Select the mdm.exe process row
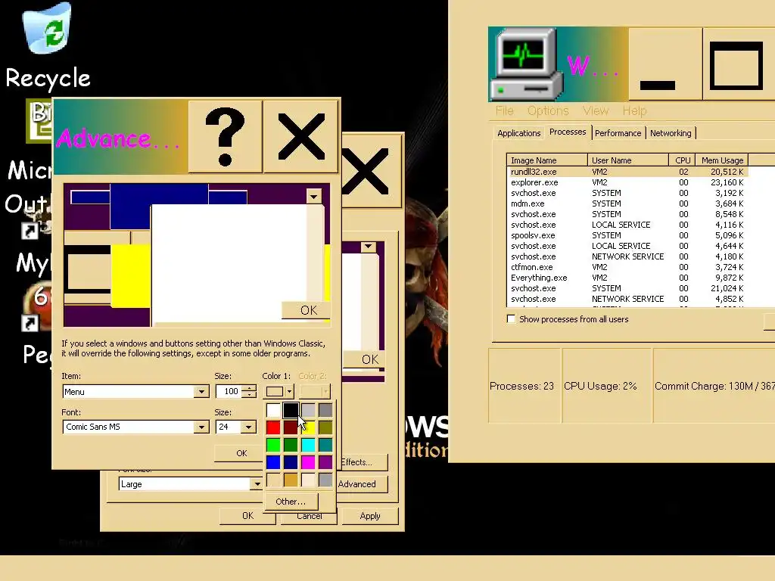The image size is (775, 581). 627,204
